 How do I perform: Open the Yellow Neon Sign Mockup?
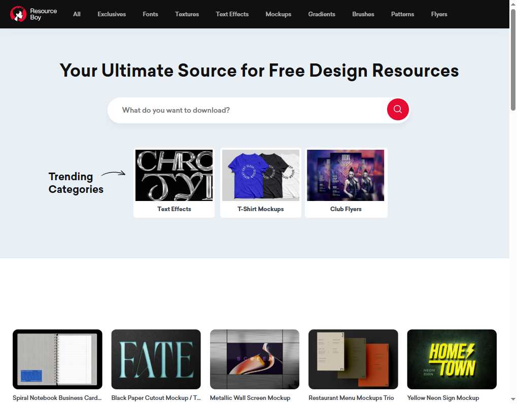click(452, 359)
